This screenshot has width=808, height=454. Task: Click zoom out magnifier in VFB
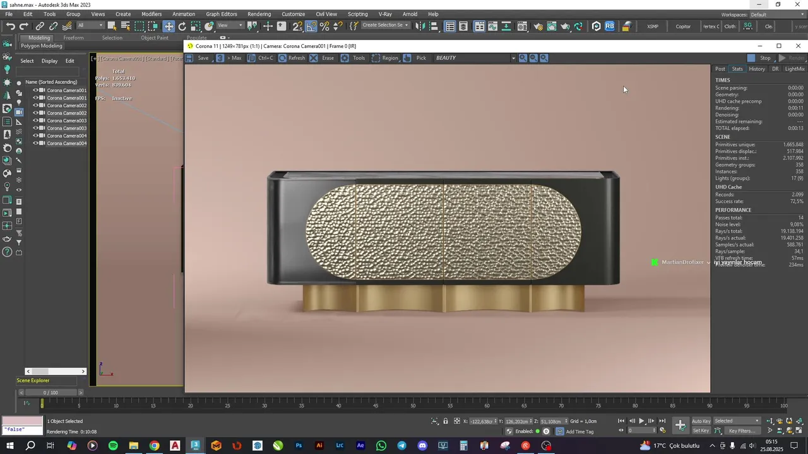[x=533, y=58]
